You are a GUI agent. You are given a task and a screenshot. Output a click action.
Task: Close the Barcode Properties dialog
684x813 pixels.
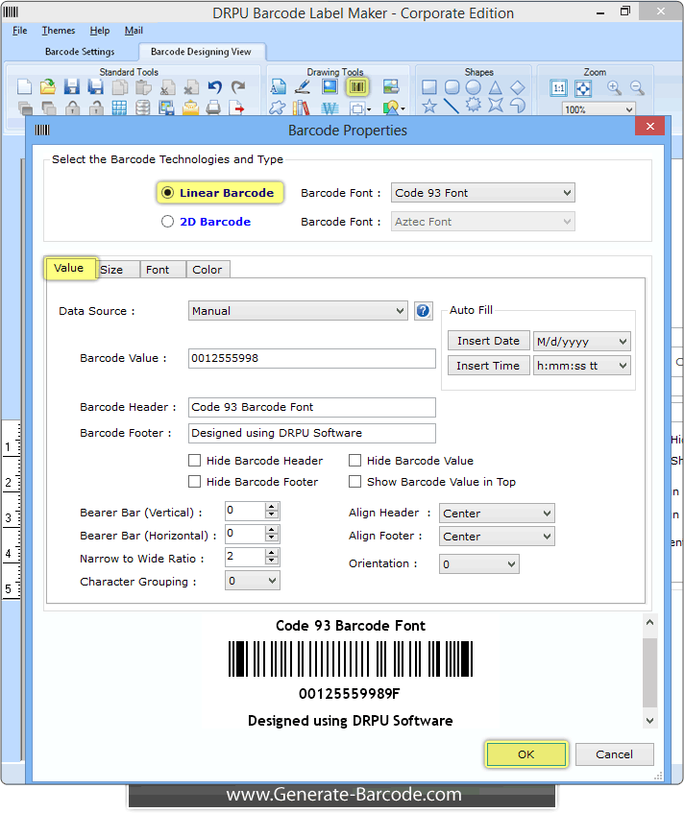pyautogui.click(x=649, y=126)
